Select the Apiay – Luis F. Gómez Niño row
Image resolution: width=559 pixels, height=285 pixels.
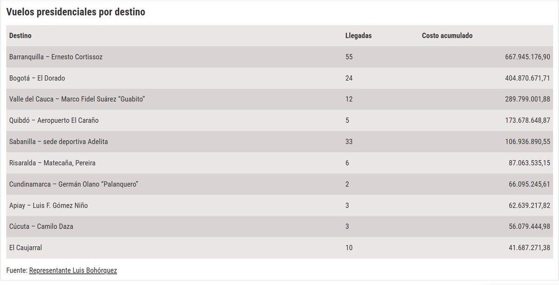279,205
